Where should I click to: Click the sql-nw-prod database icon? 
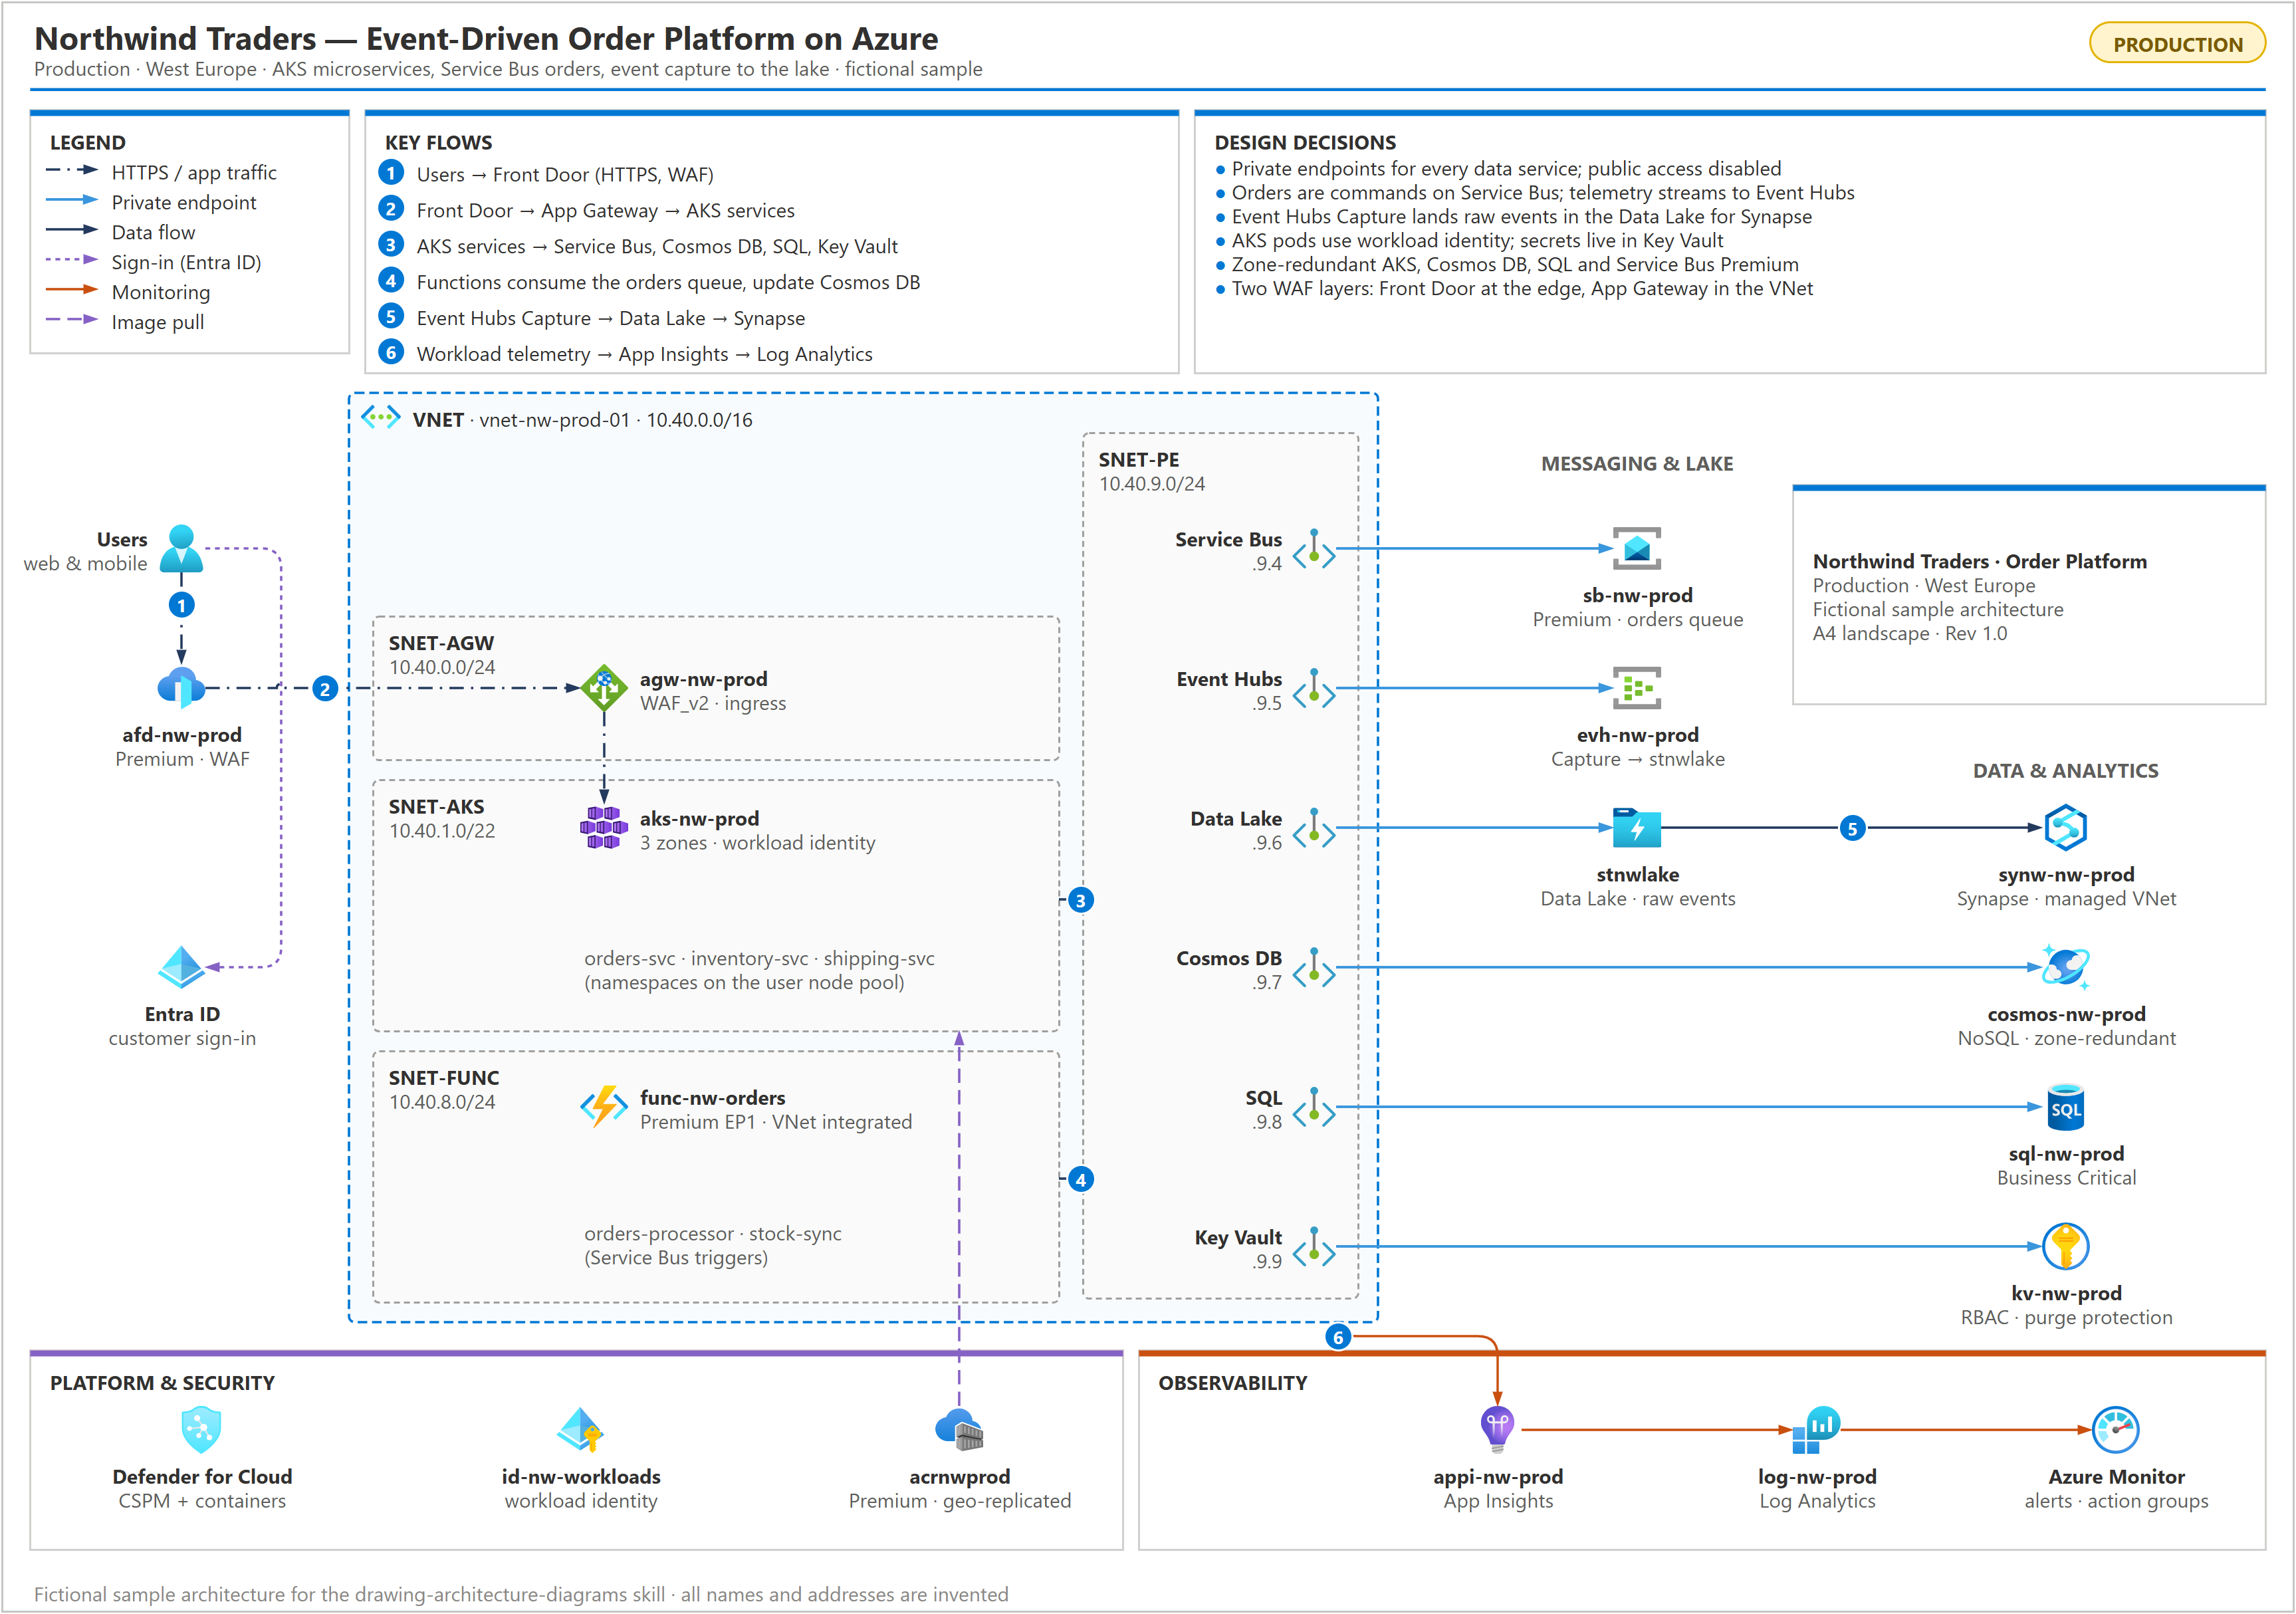2066,1107
